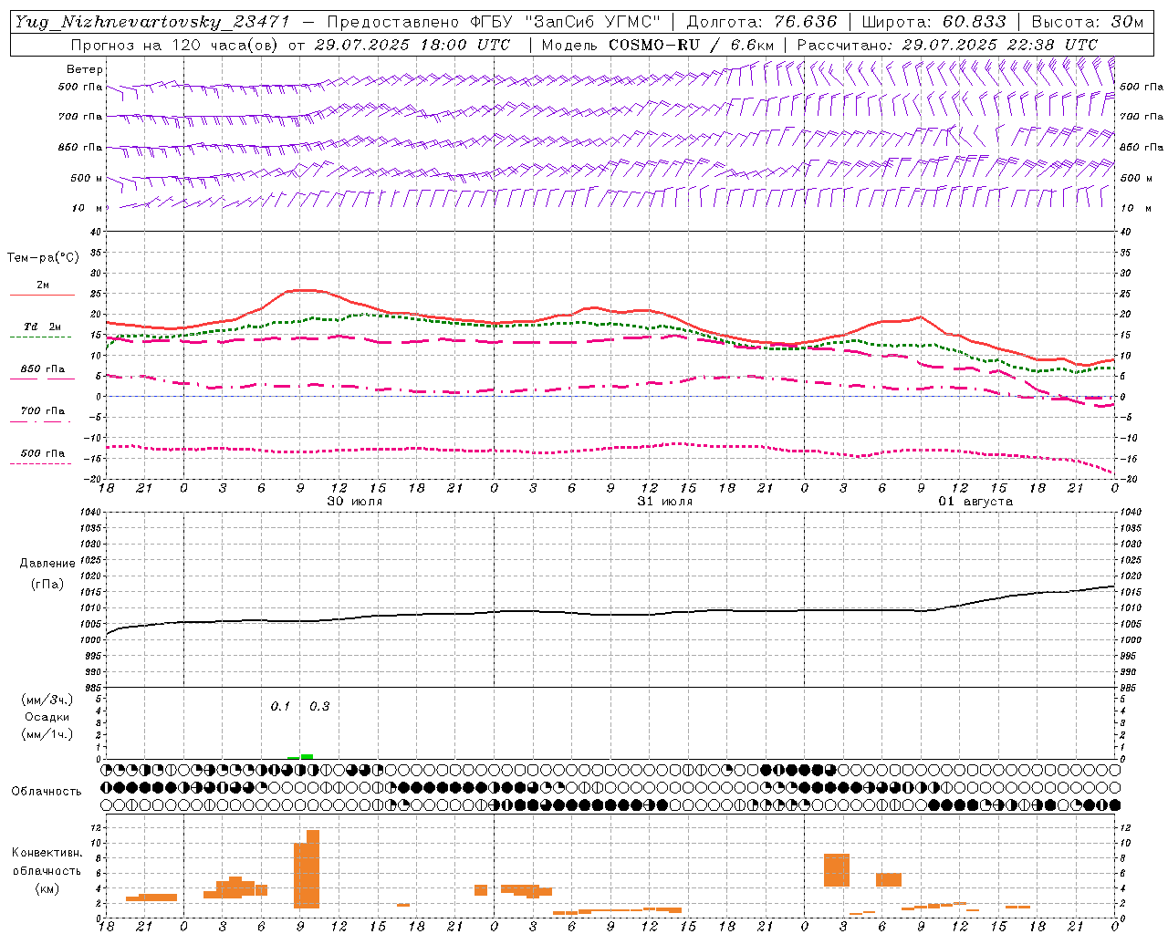
Task: Click the precipitation value '0.1'
Action: (x=280, y=707)
